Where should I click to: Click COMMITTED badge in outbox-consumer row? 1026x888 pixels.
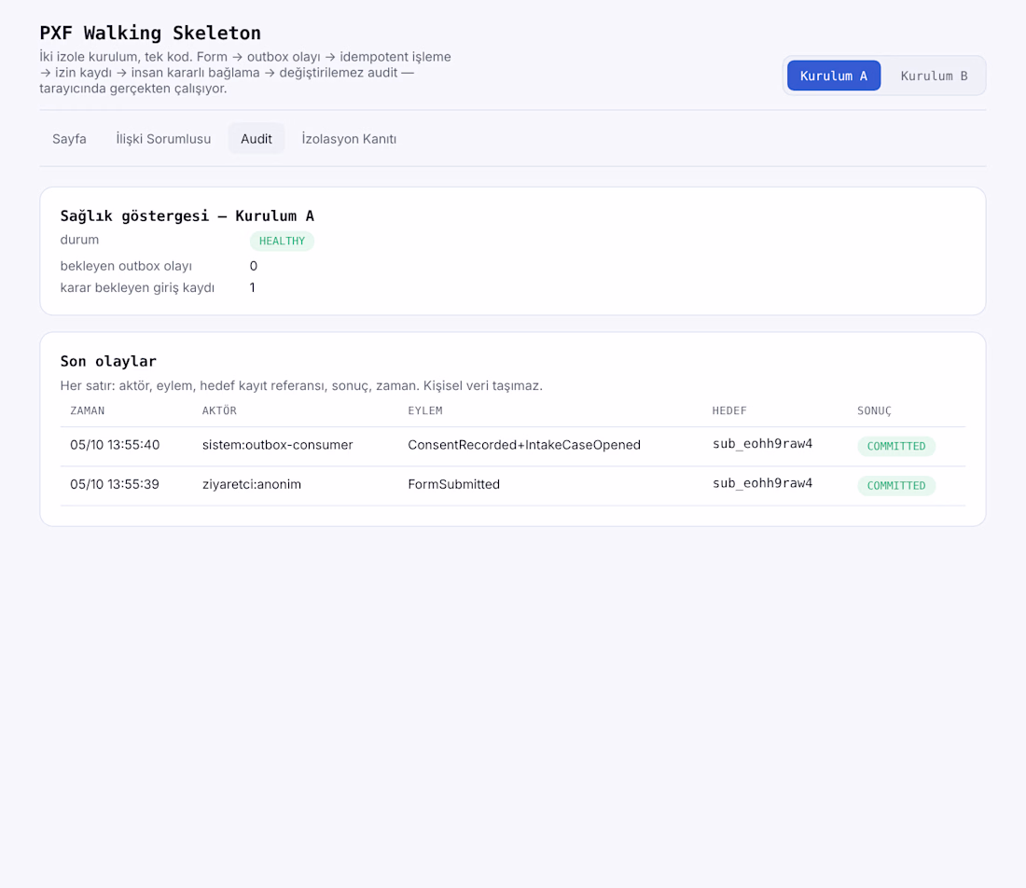[896, 446]
